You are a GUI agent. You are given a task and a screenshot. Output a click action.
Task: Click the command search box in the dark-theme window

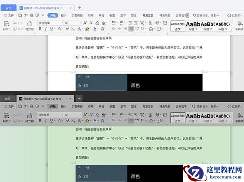pyautogui.click(x=206, y=106)
